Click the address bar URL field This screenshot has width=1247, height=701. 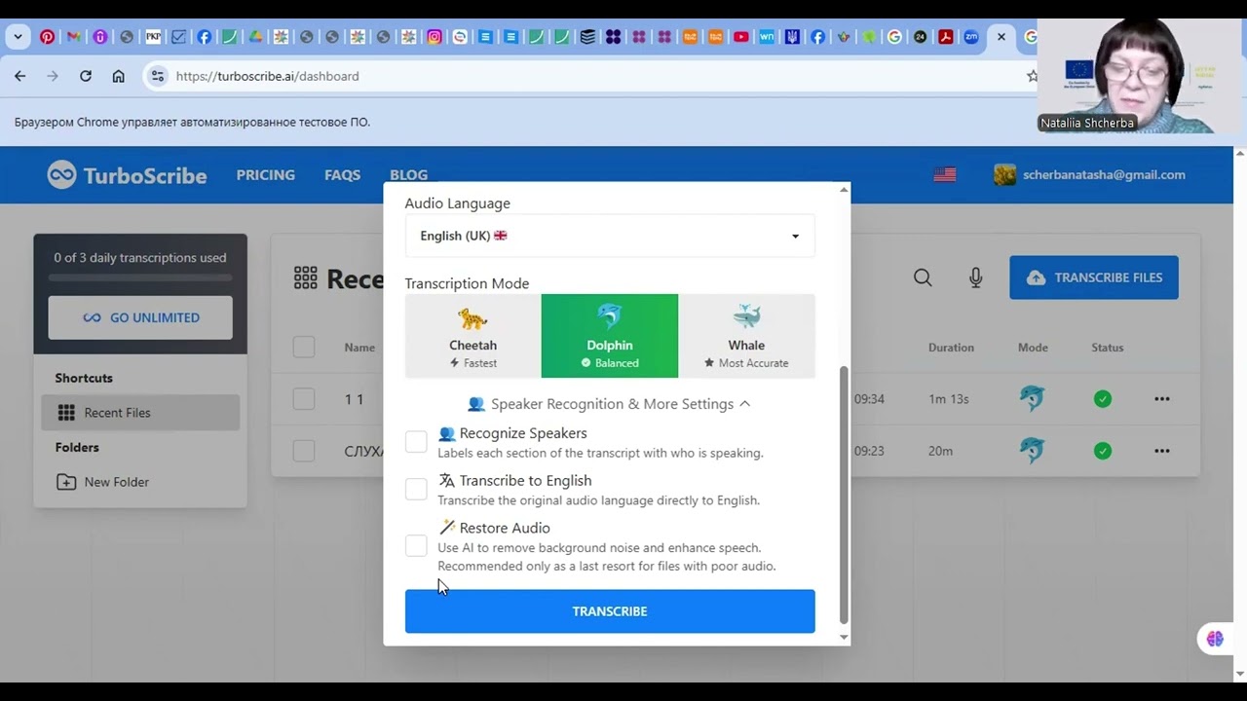coord(585,76)
